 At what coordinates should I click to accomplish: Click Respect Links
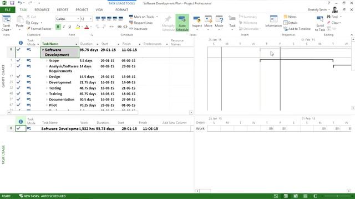(141, 23)
